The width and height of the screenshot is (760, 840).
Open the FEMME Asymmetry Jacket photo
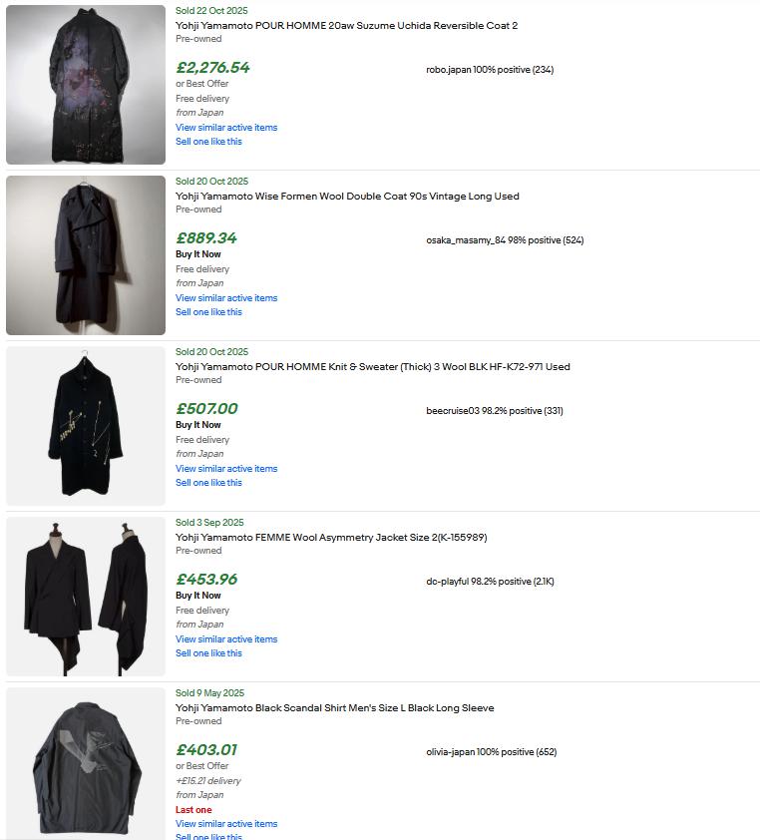86,597
